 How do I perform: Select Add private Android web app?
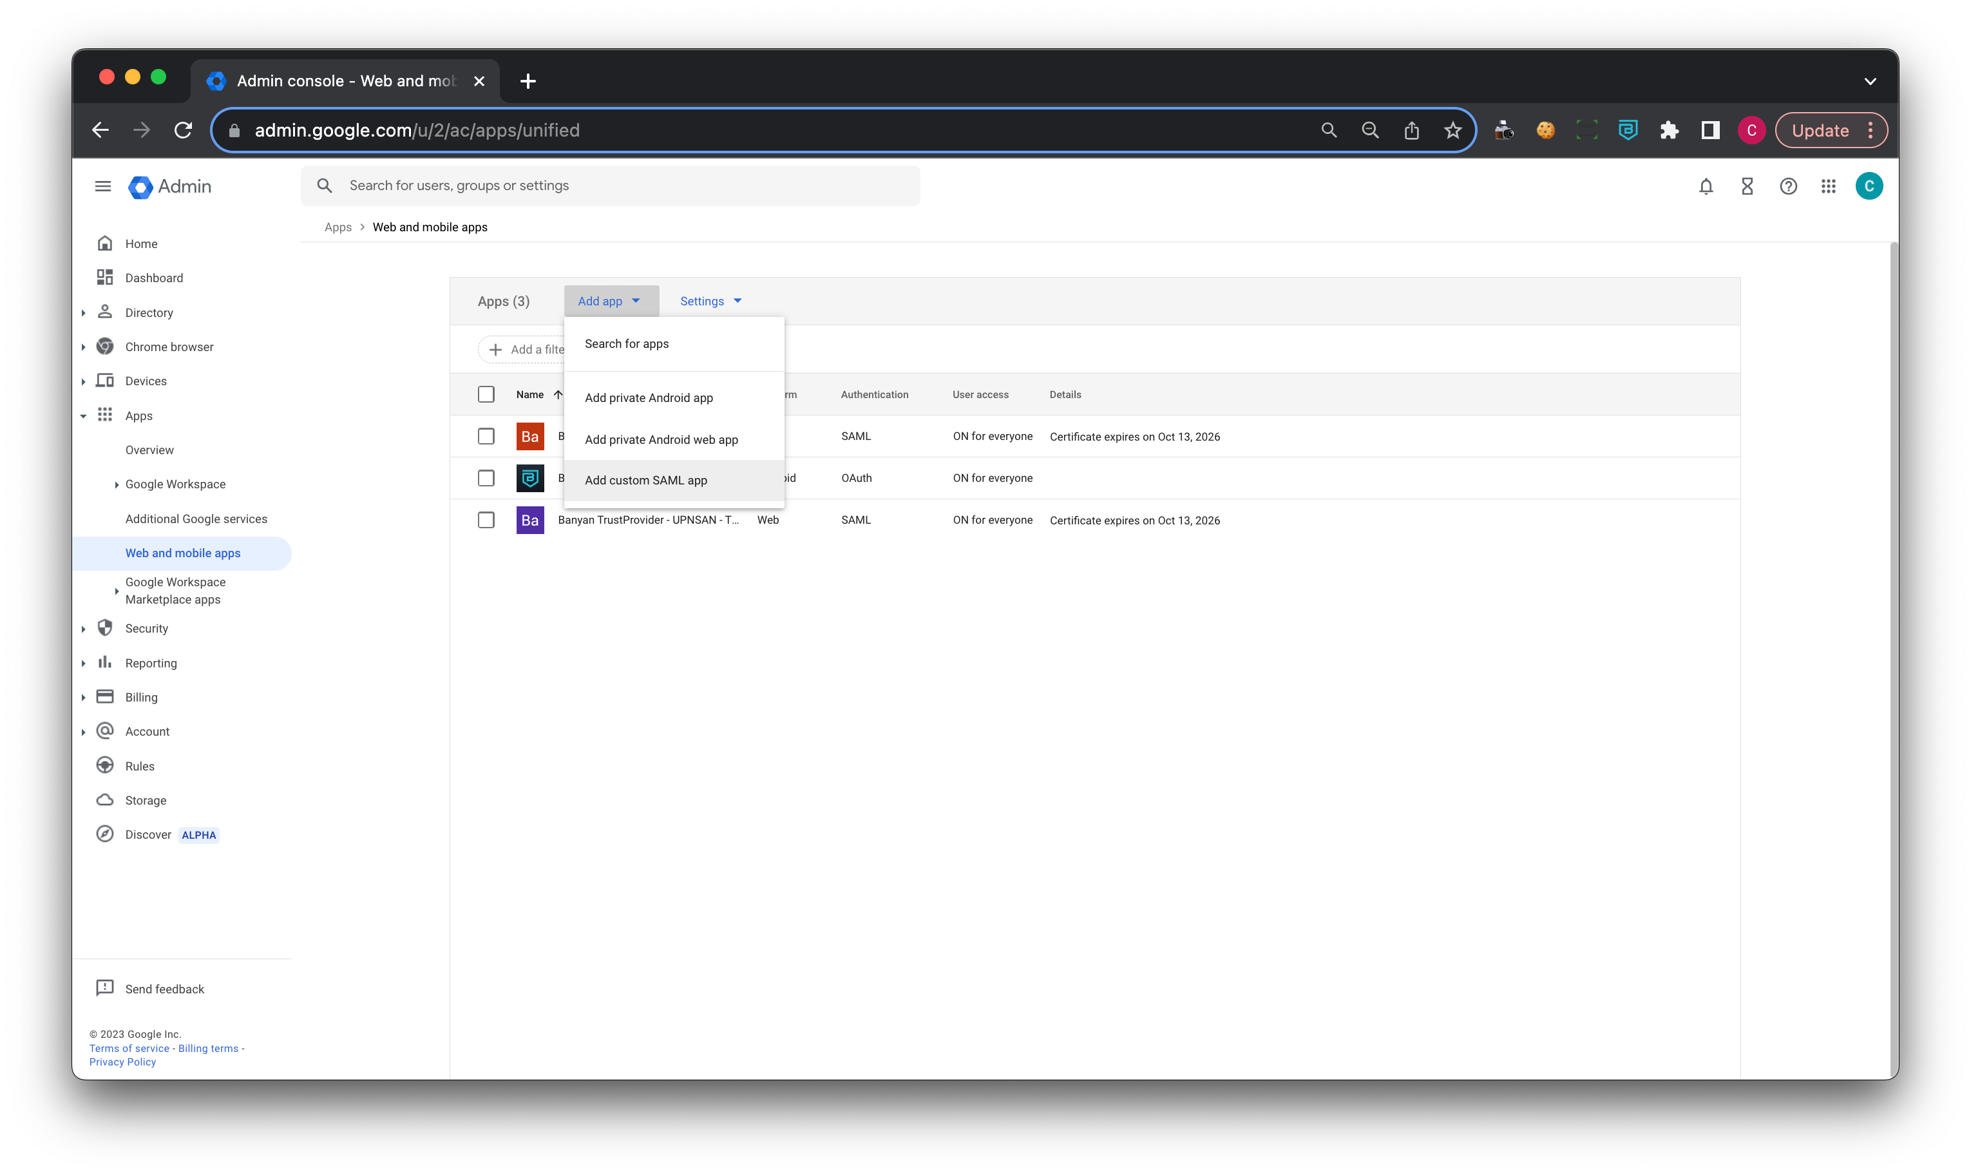[661, 439]
